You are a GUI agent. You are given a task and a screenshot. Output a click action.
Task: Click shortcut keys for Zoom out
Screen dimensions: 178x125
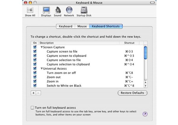point(129,77)
